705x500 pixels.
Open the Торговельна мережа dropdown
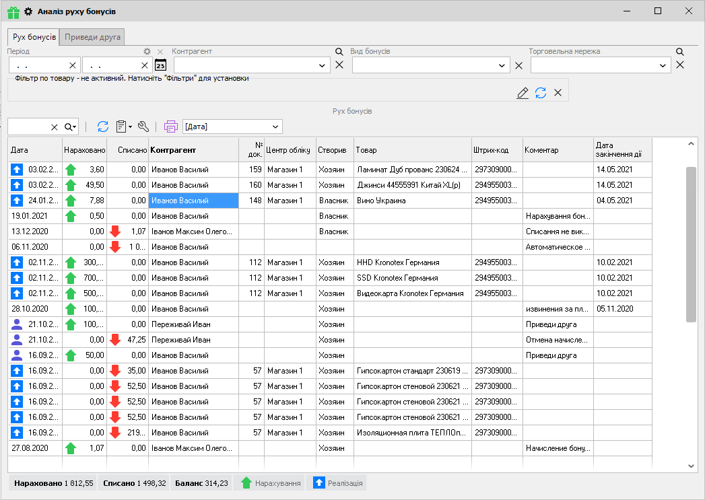pyautogui.click(x=663, y=65)
